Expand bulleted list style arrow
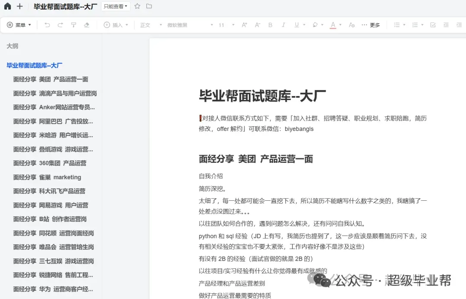 click(x=404, y=25)
